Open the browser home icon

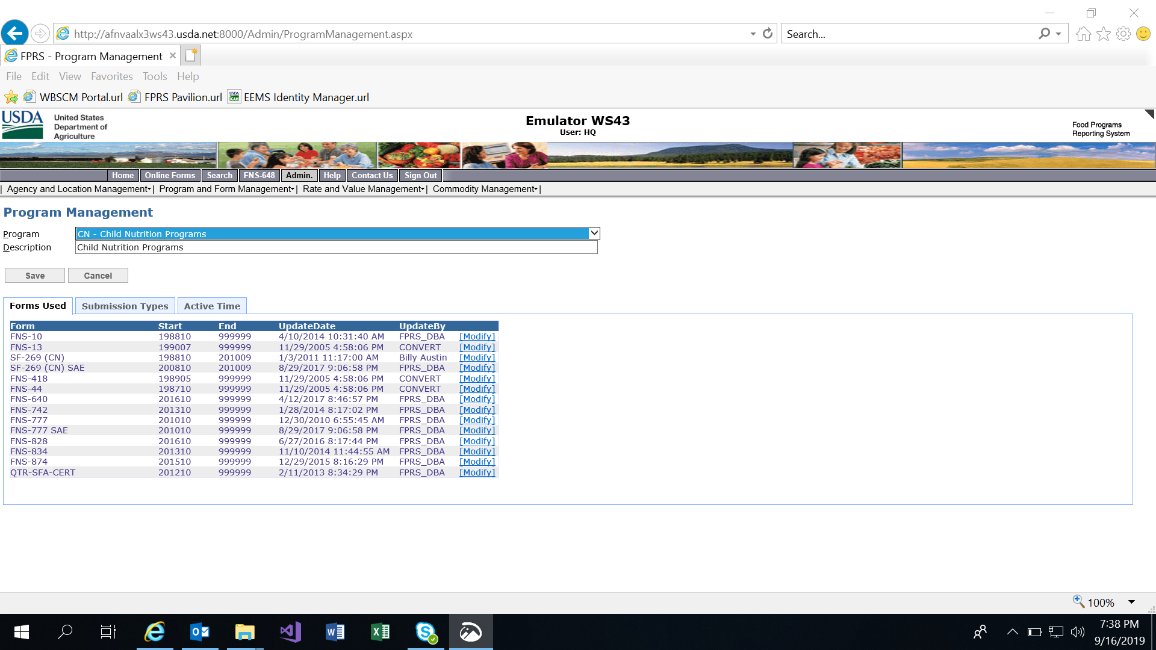(1083, 34)
